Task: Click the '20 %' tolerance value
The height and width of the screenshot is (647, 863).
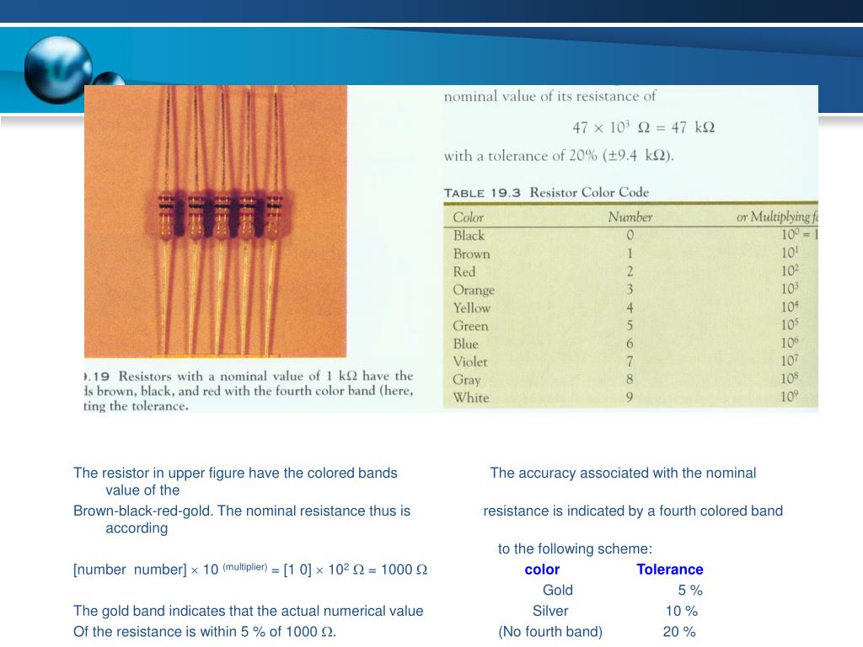Action: pos(679,632)
